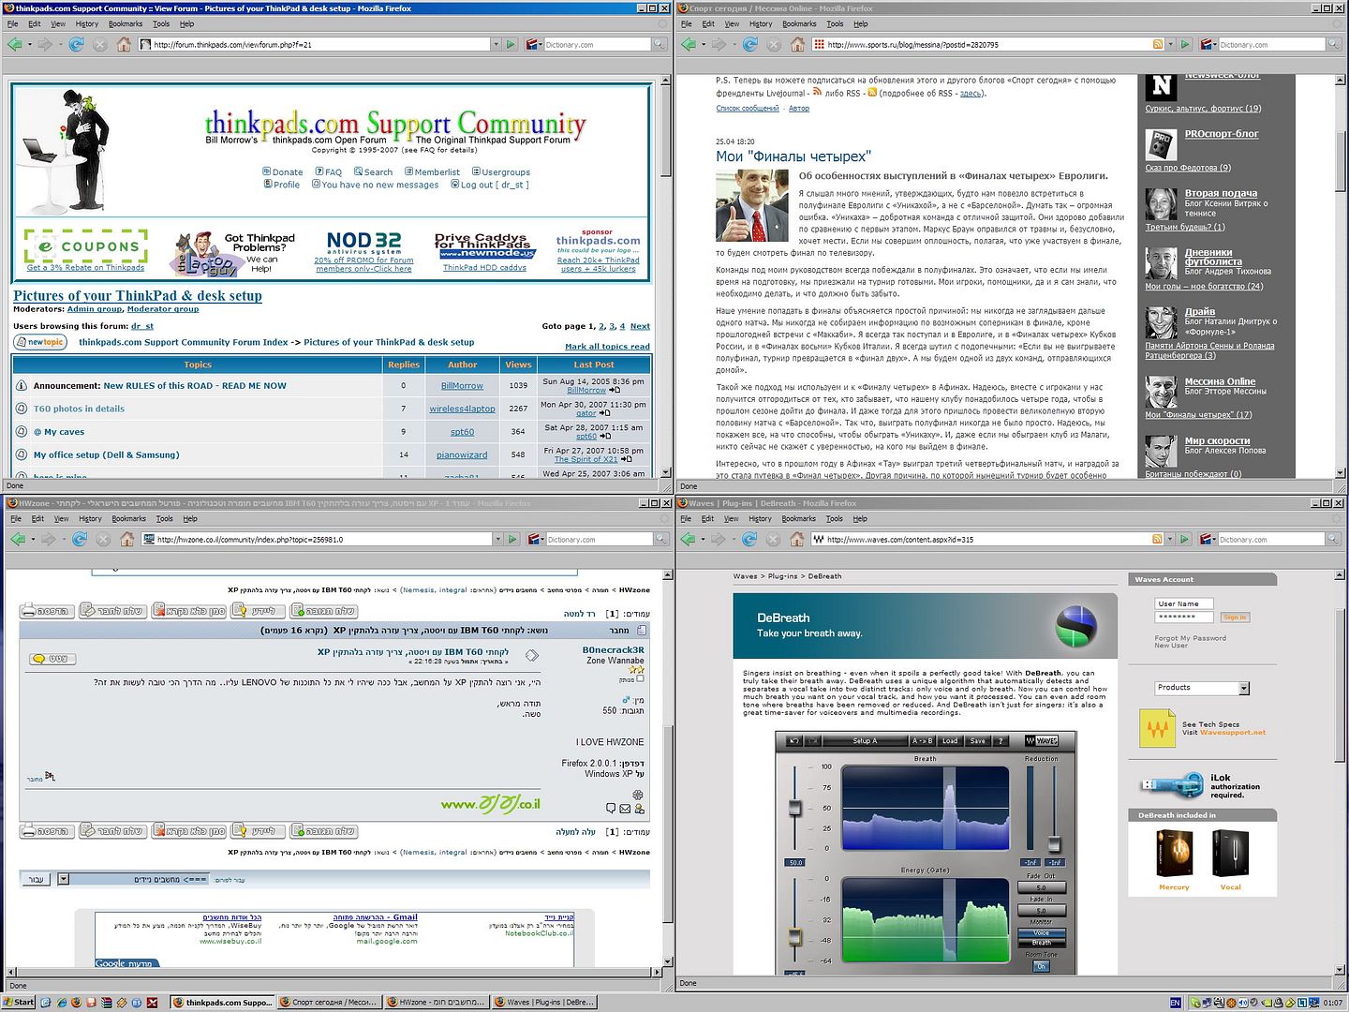Toggle the checkbox under B0necrack3R's rank stars
1349x1012 pixels.
[641, 679]
